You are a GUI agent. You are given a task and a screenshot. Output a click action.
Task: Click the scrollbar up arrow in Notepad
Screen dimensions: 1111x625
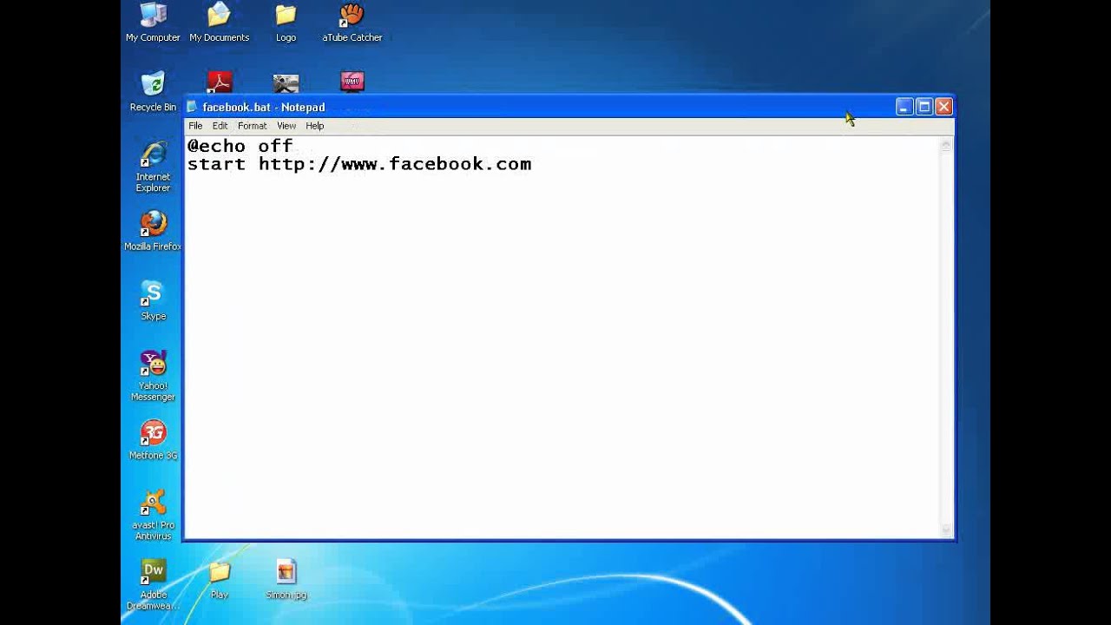[x=946, y=146]
